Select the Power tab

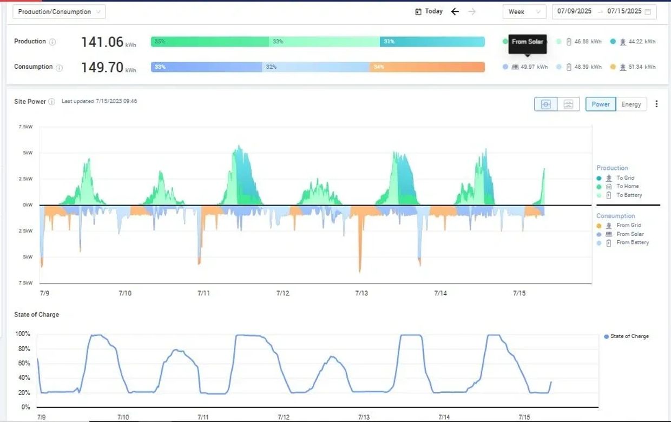click(x=601, y=104)
